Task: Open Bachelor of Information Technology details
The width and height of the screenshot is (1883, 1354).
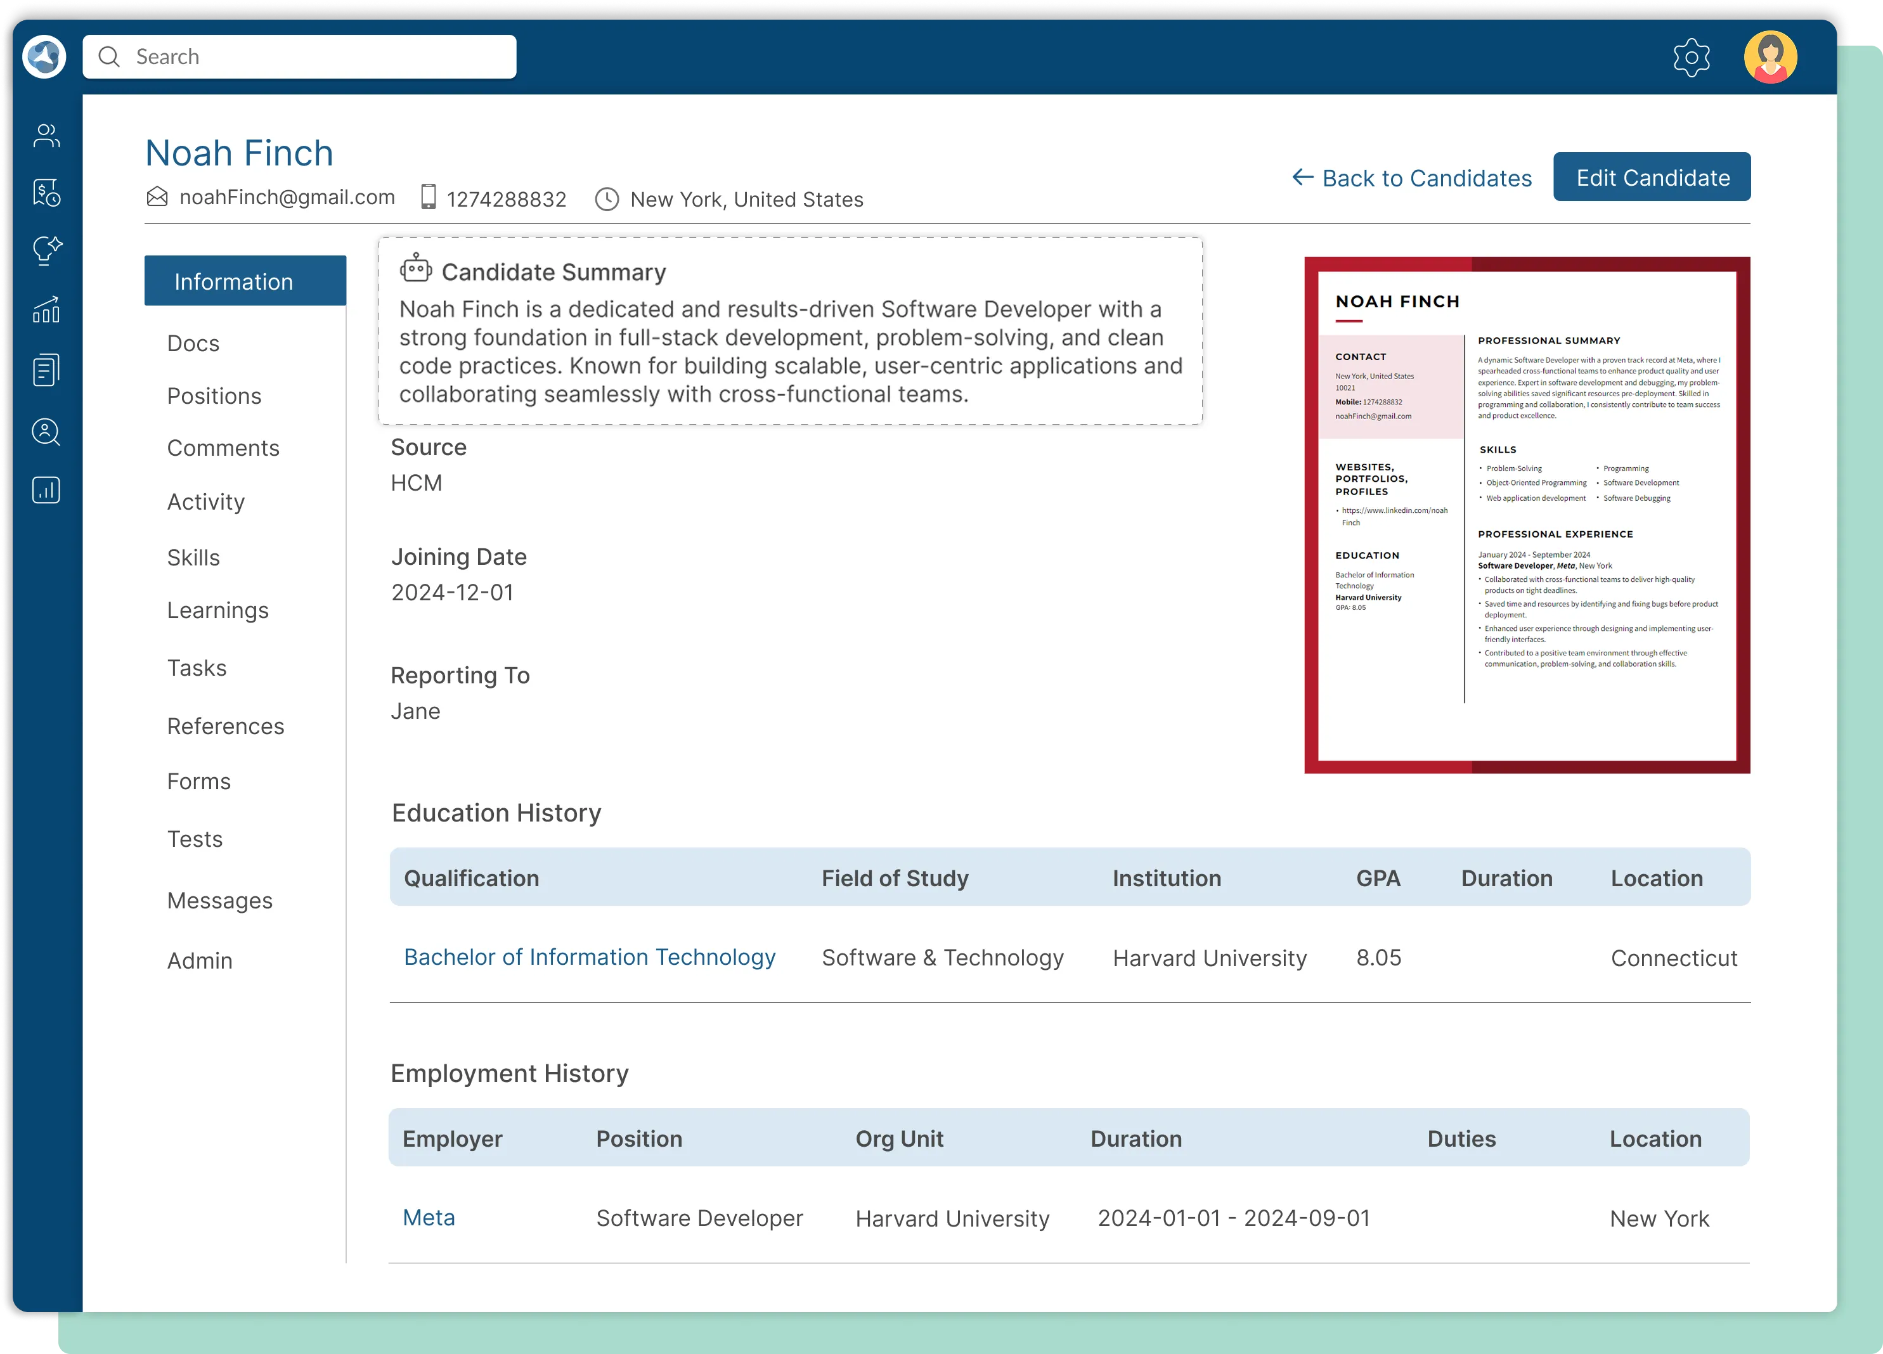Action: pyautogui.click(x=590, y=957)
